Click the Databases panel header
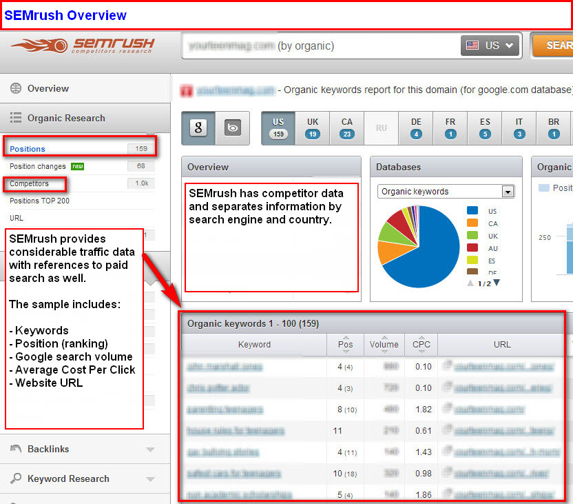 coord(446,167)
